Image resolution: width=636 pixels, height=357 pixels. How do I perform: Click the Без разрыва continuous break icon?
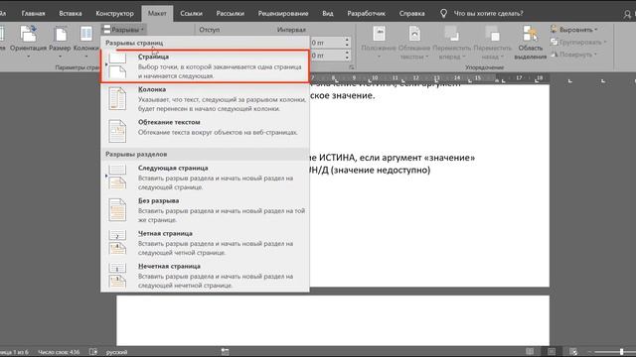(x=117, y=210)
